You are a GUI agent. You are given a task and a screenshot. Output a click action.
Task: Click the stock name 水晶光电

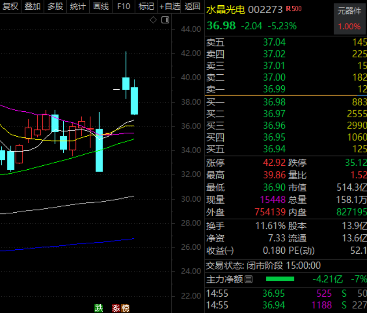226,10
